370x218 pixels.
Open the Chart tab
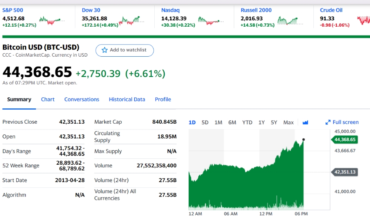(48, 99)
